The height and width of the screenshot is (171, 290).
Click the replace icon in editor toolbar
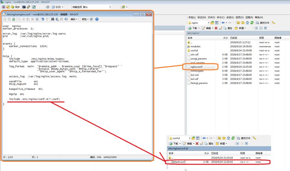pos(57,19)
